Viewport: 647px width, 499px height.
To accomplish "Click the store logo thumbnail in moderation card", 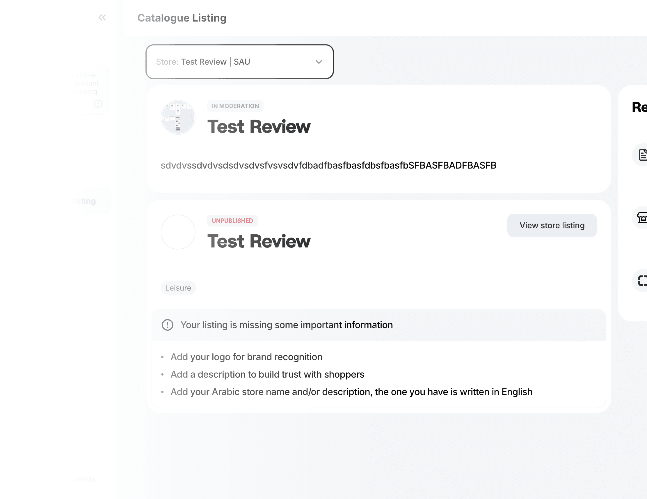I will click(178, 117).
